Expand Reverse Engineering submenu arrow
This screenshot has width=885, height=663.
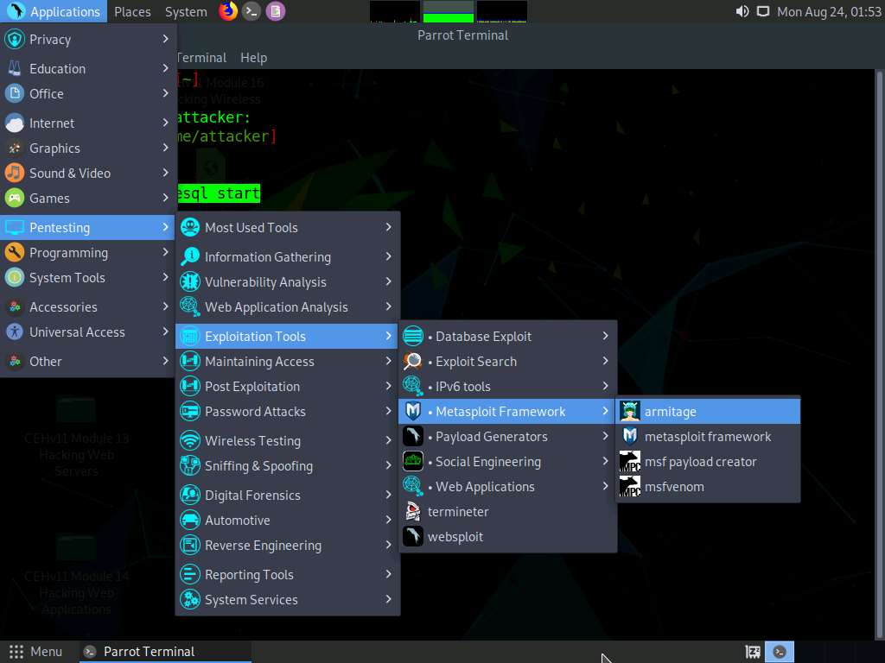point(388,545)
